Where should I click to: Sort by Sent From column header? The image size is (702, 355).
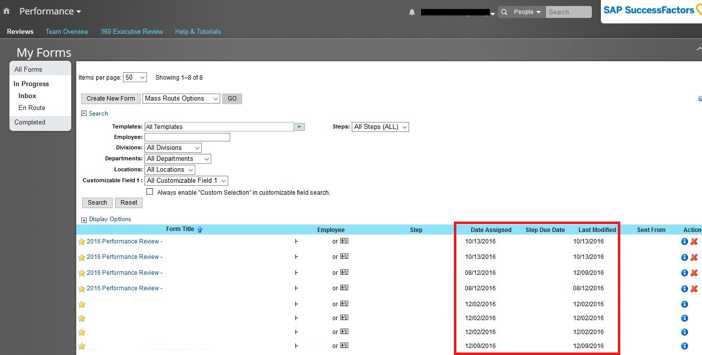click(x=651, y=230)
